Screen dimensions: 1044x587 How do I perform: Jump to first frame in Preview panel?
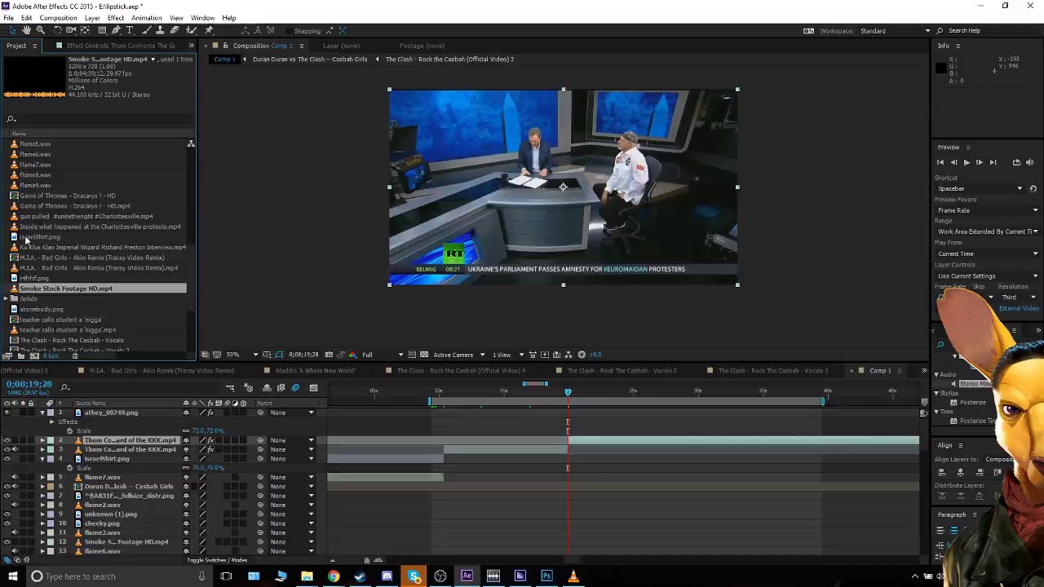click(x=940, y=162)
